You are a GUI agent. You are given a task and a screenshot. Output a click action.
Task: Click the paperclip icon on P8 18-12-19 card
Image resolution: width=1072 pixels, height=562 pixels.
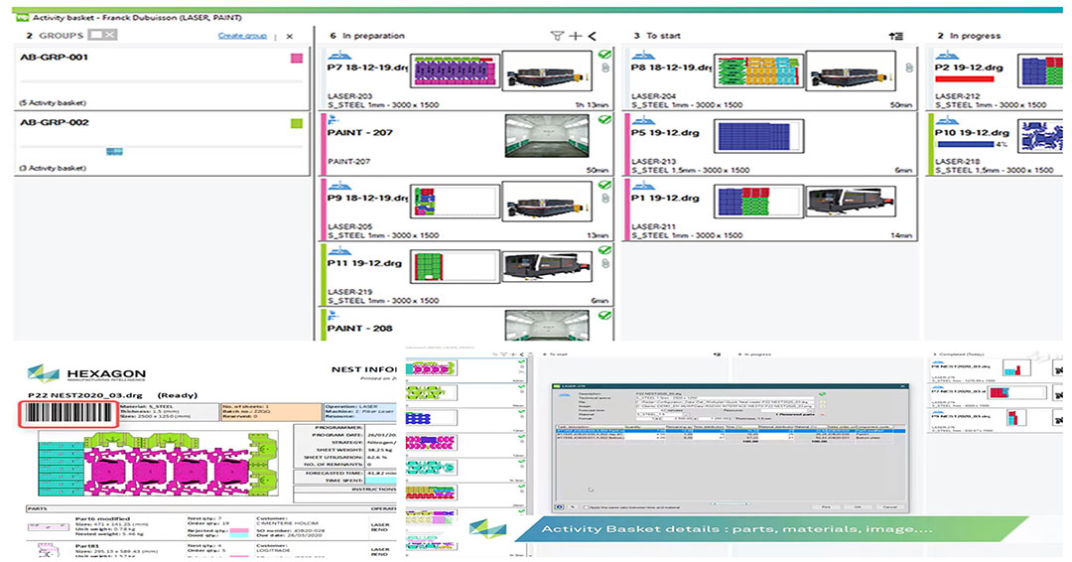click(x=909, y=68)
